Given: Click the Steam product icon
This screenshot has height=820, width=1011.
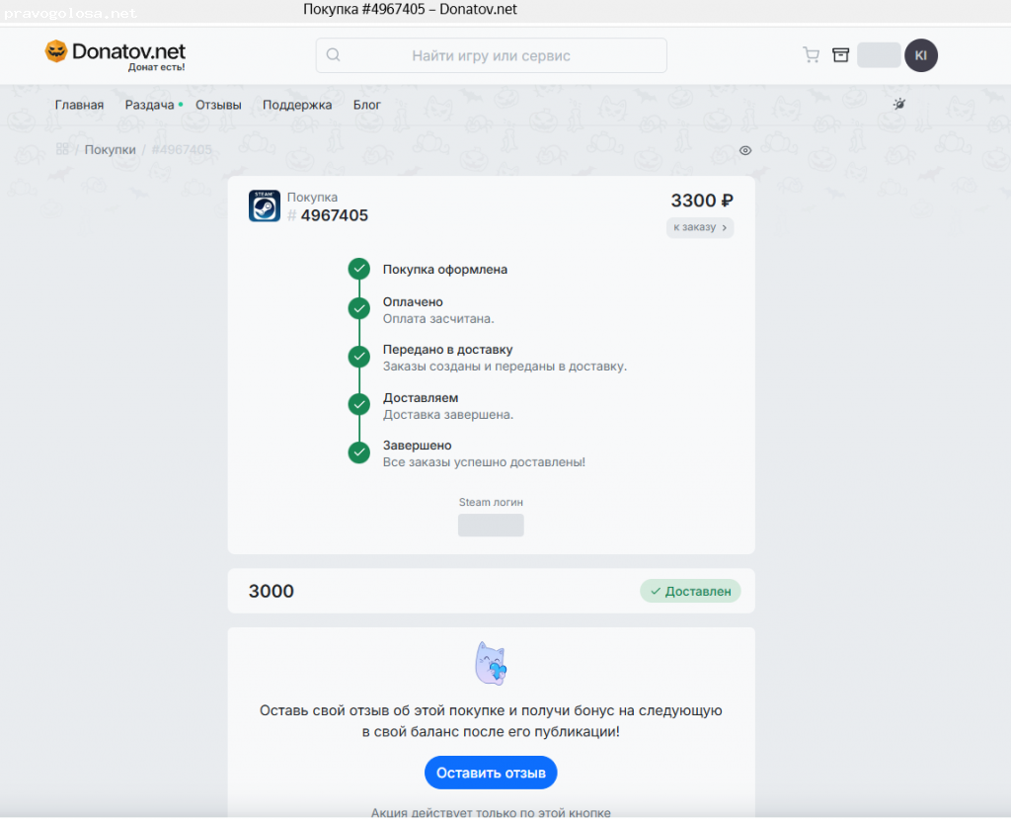Looking at the screenshot, I should click(x=265, y=205).
